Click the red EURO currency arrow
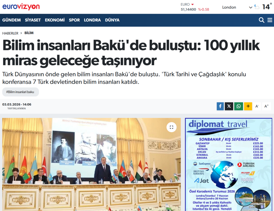 193,4
